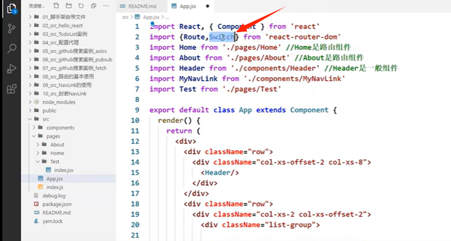Open the Explorer view in activity bar
451x241 pixels.
click(11, 9)
